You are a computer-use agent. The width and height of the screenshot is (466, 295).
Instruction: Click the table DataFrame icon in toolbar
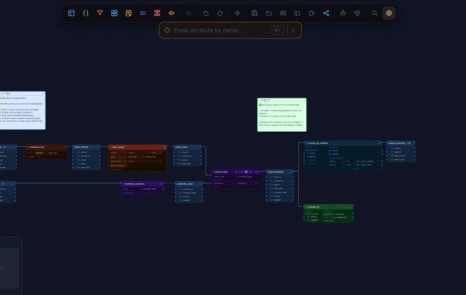[x=71, y=13]
